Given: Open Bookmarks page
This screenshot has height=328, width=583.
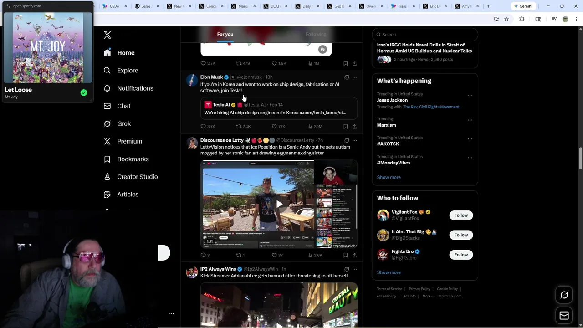Looking at the screenshot, I should tap(126, 159).
